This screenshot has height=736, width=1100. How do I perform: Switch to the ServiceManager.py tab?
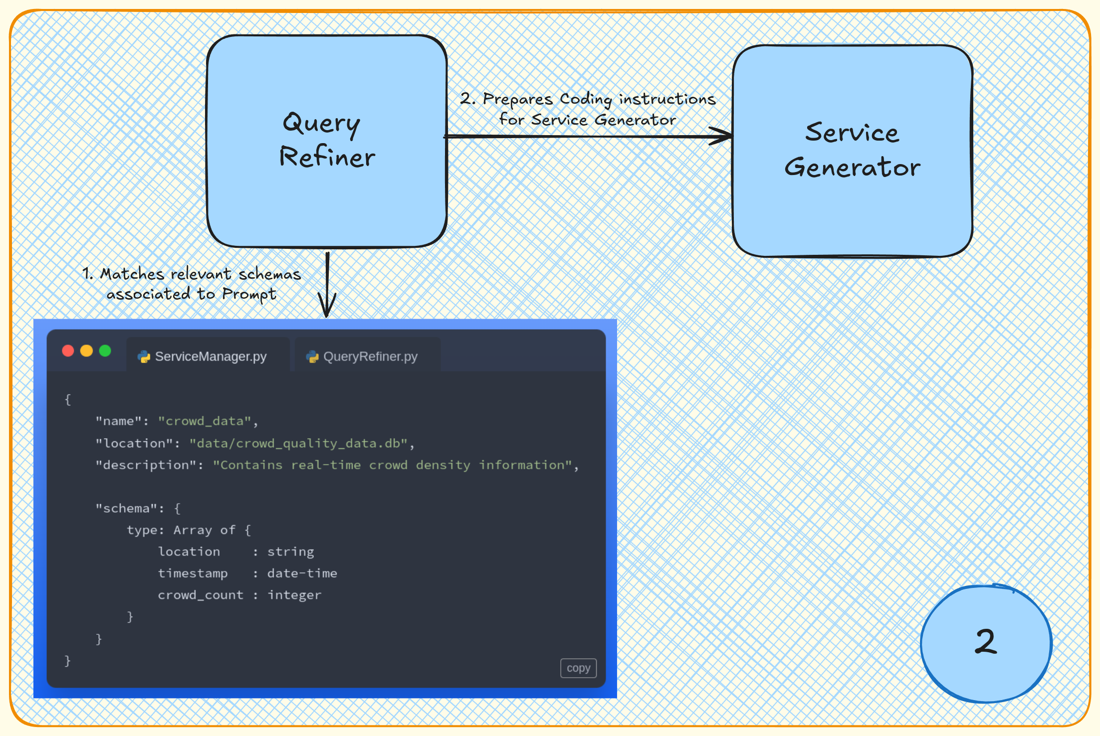[210, 356]
